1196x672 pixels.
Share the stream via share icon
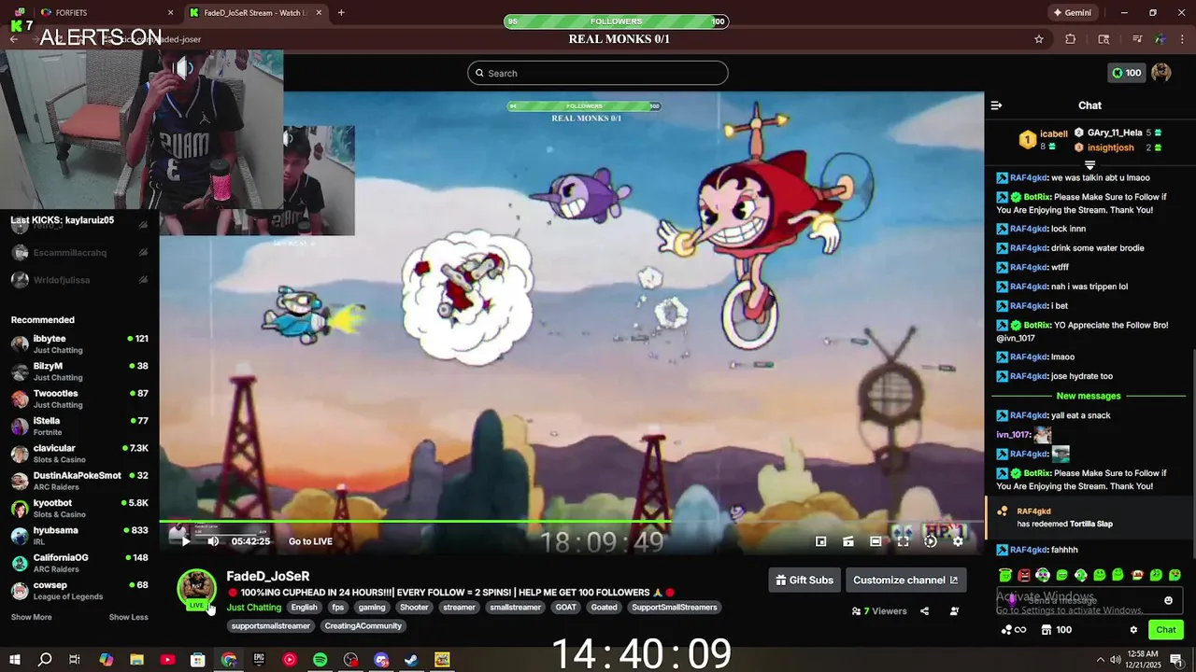924,611
